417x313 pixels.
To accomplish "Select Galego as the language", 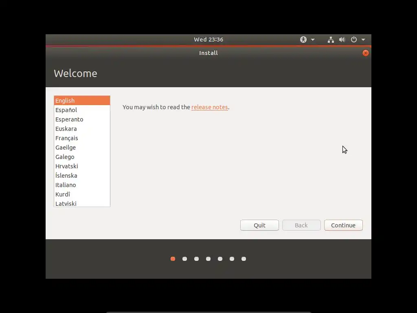I will 82,157.
